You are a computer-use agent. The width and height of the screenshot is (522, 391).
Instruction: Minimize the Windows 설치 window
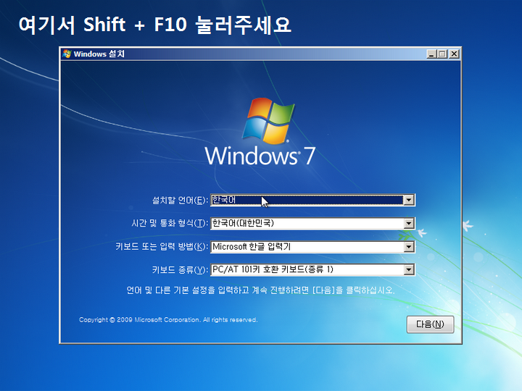[431, 54]
